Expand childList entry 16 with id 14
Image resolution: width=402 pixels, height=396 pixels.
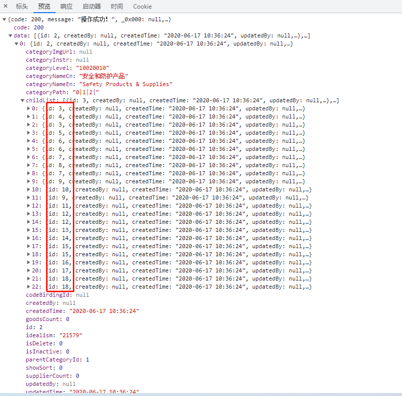click(28, 239)
